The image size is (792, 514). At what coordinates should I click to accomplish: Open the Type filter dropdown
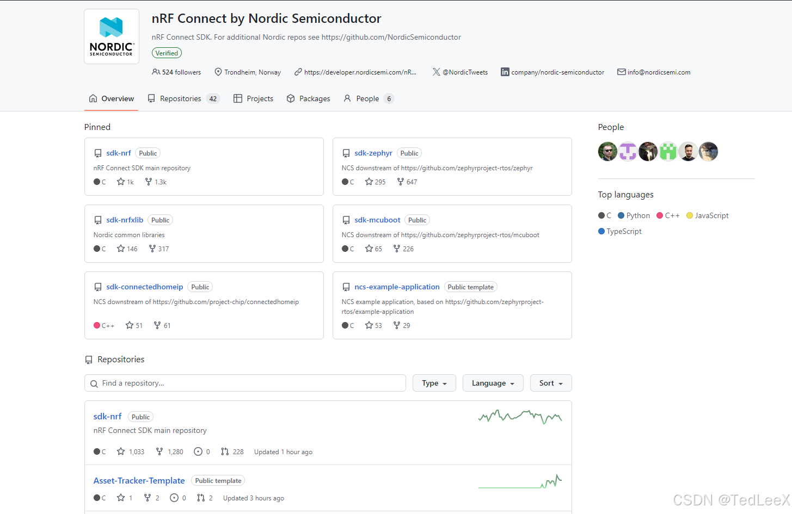[434, 383]
